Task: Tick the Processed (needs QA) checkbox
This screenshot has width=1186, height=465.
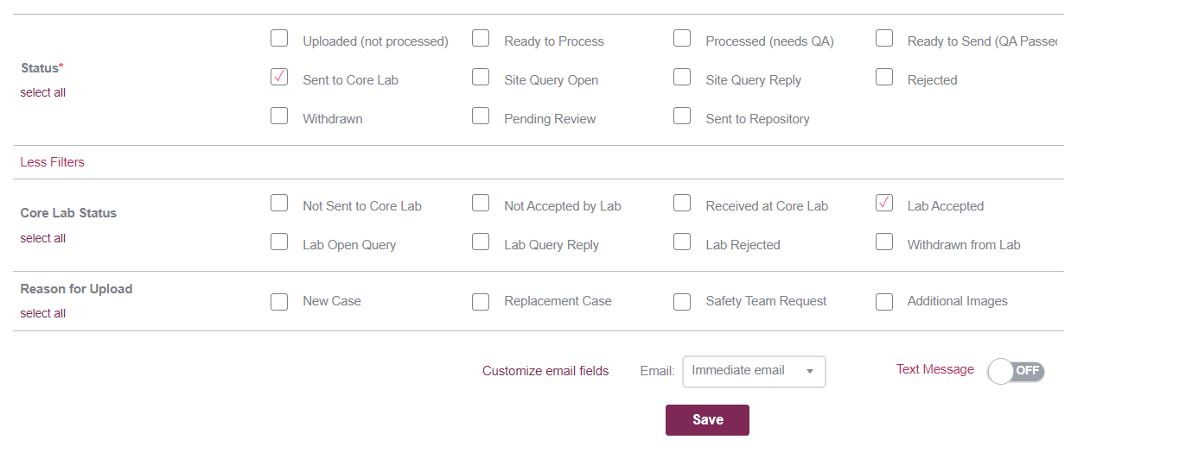Action: 682,39
